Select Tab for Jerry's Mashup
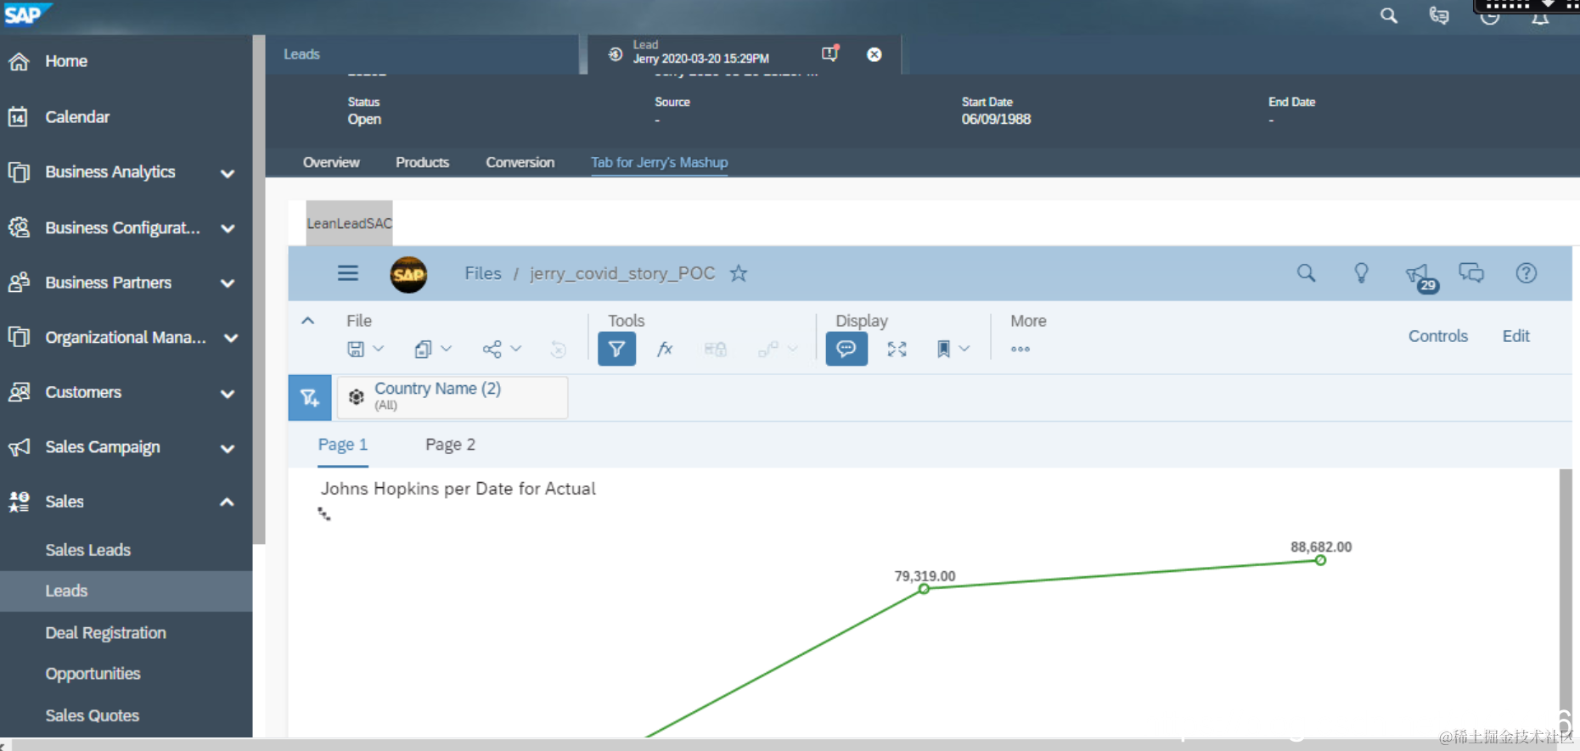The width and height of the screenshot is (1580, 751). pyautogui.click(x=660, y=162)
